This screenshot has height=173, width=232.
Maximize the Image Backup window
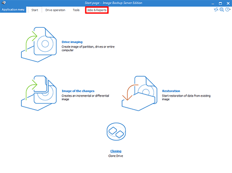pyautogui.click(x=220, y=3)
